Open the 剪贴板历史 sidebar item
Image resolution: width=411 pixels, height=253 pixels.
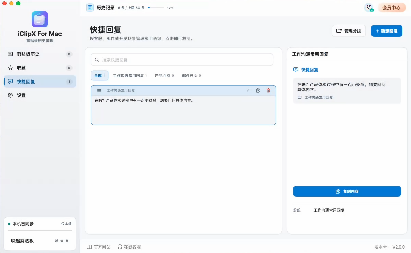coord(40,54)
